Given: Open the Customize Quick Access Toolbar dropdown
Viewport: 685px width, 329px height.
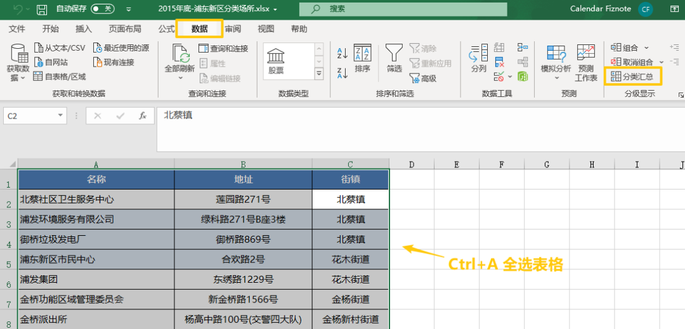Looking at the screenshot, I should click(x=128, y=9).
